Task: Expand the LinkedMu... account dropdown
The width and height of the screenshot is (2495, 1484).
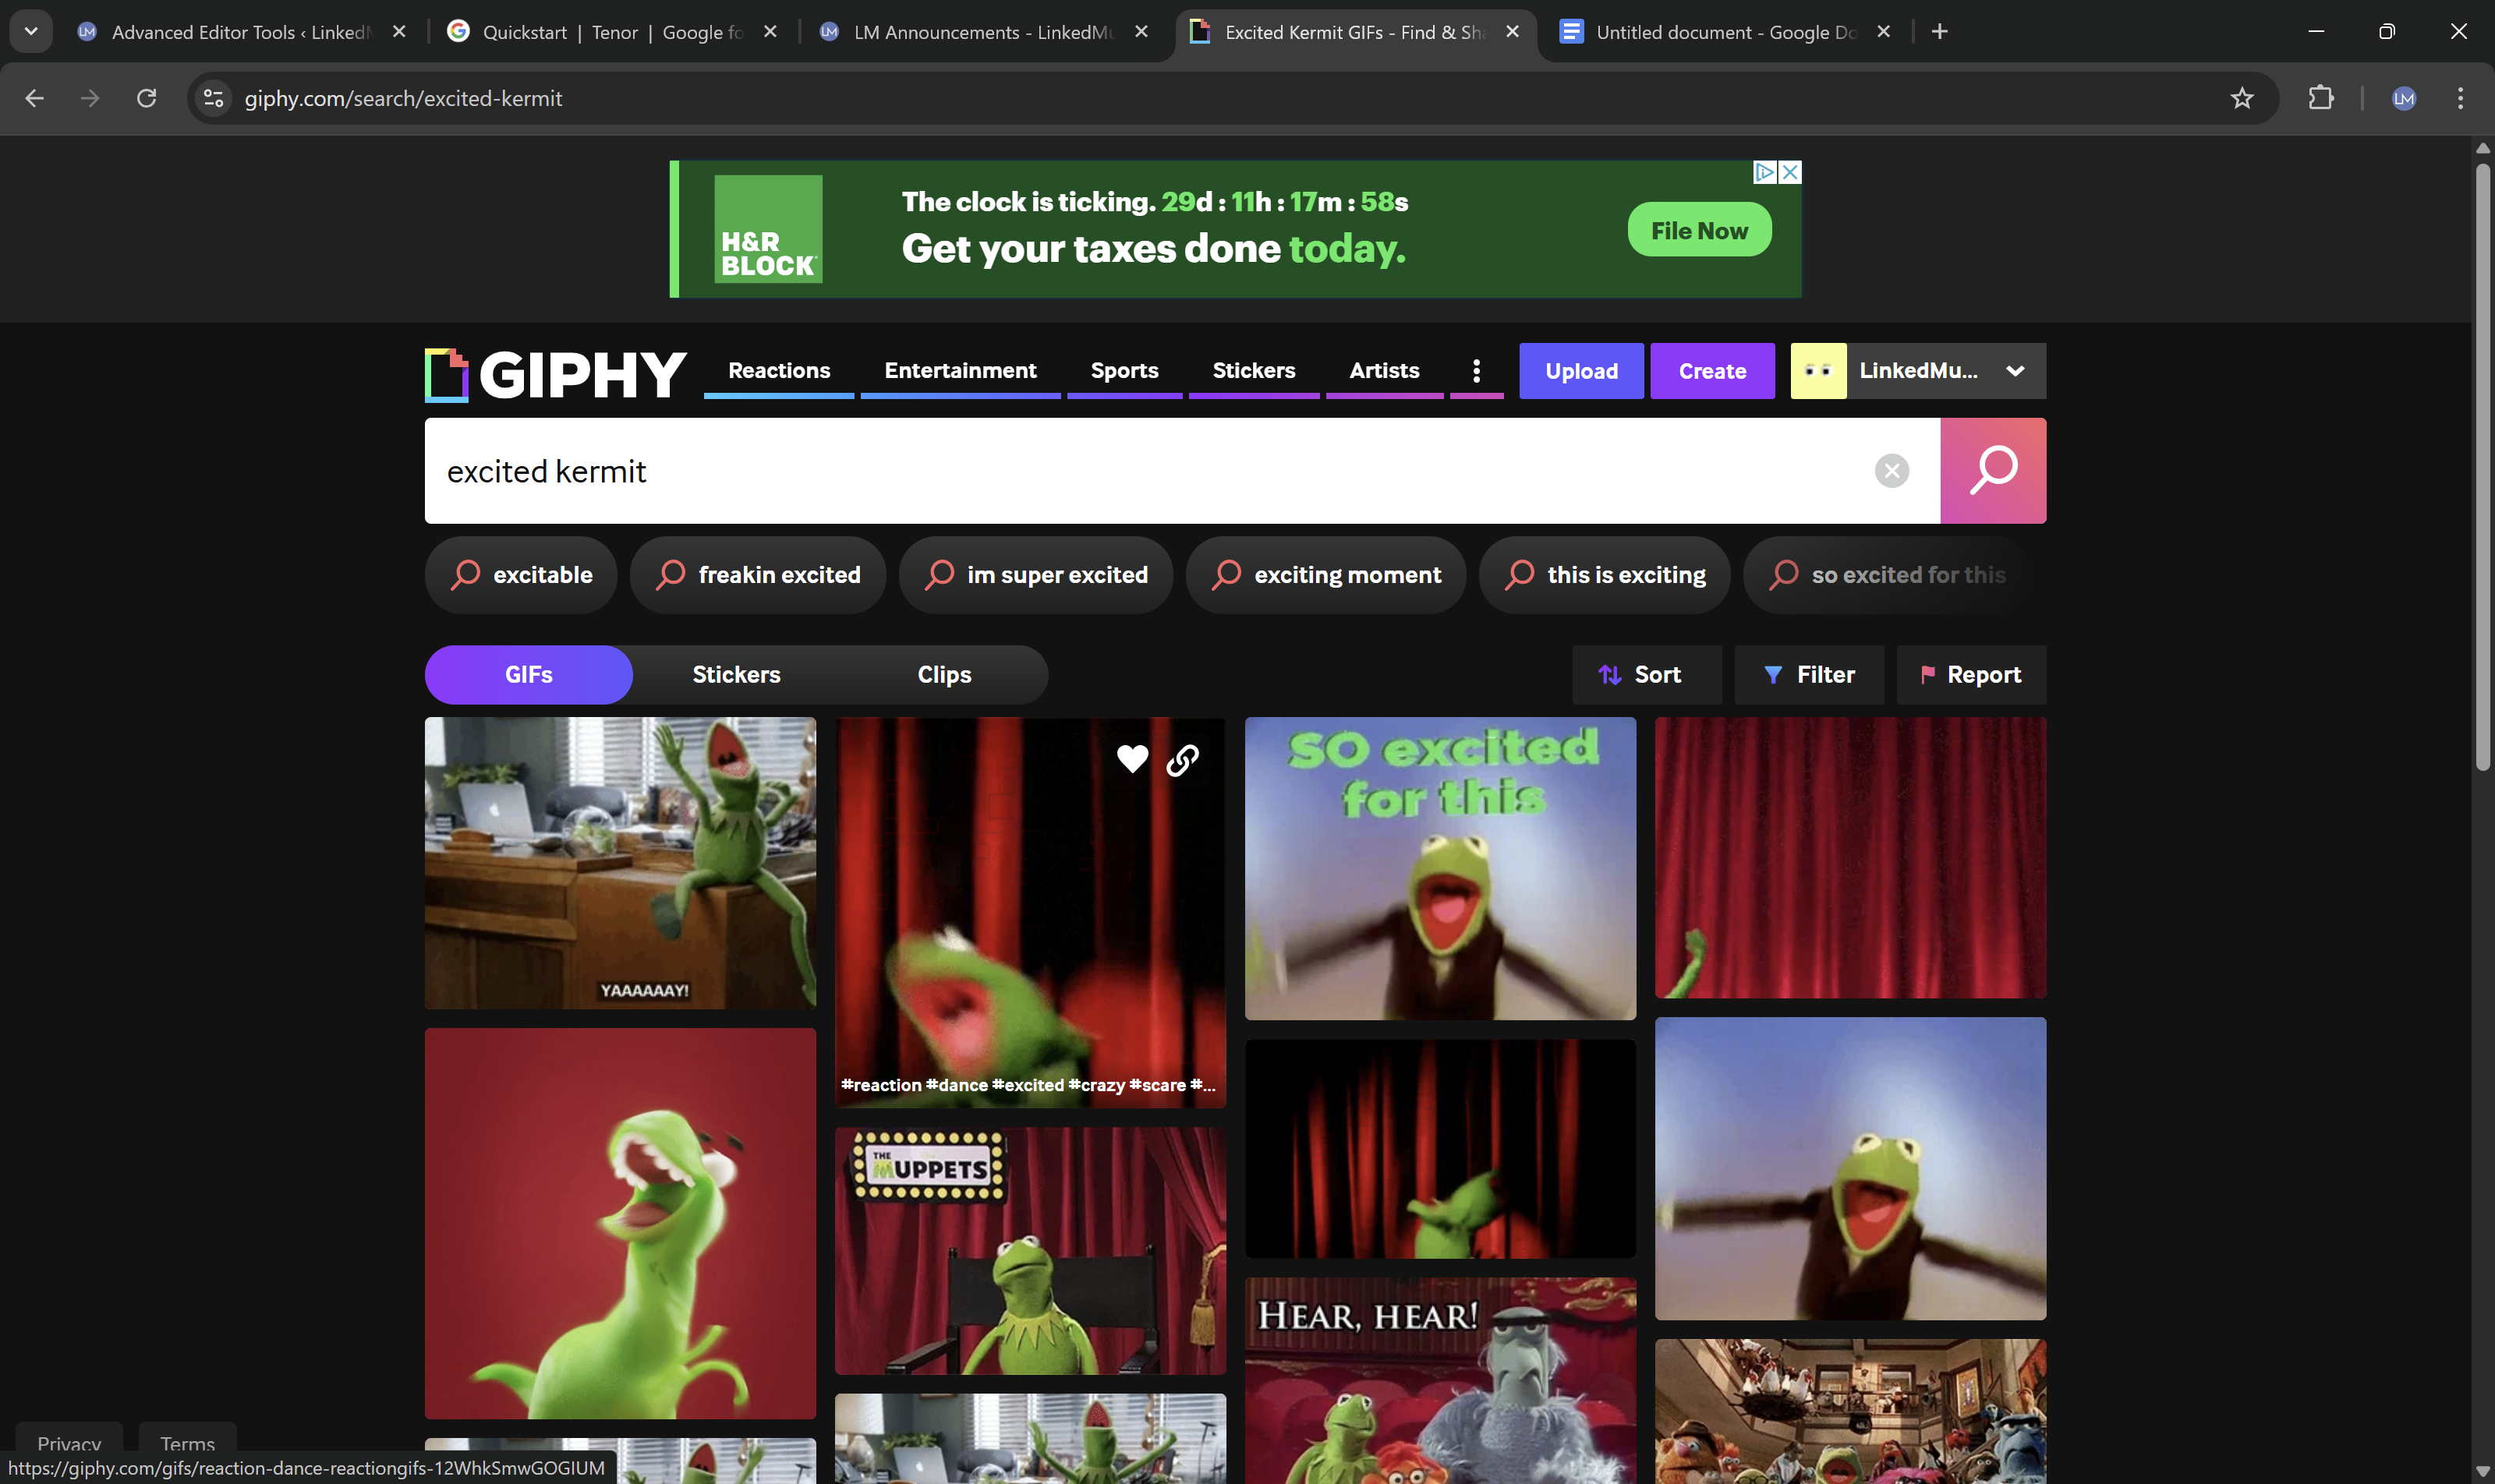Action: [2015, 371]
